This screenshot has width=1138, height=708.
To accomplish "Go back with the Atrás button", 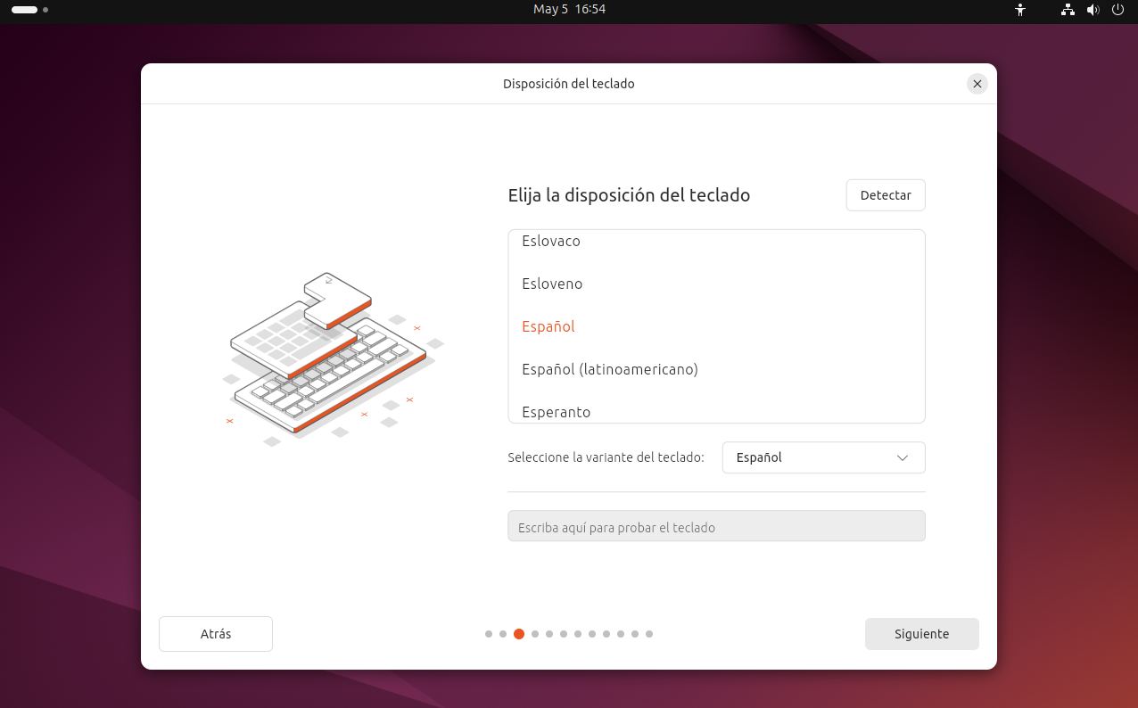I will pyautogui.click(x=216, y=634).
